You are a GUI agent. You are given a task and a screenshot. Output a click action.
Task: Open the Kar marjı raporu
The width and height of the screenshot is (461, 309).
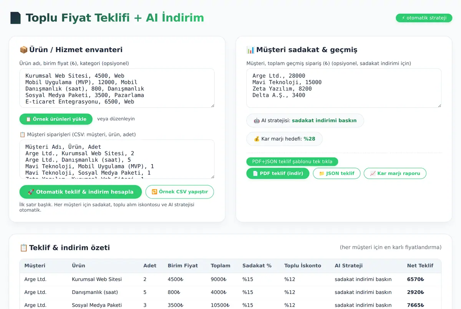point(395,173)
